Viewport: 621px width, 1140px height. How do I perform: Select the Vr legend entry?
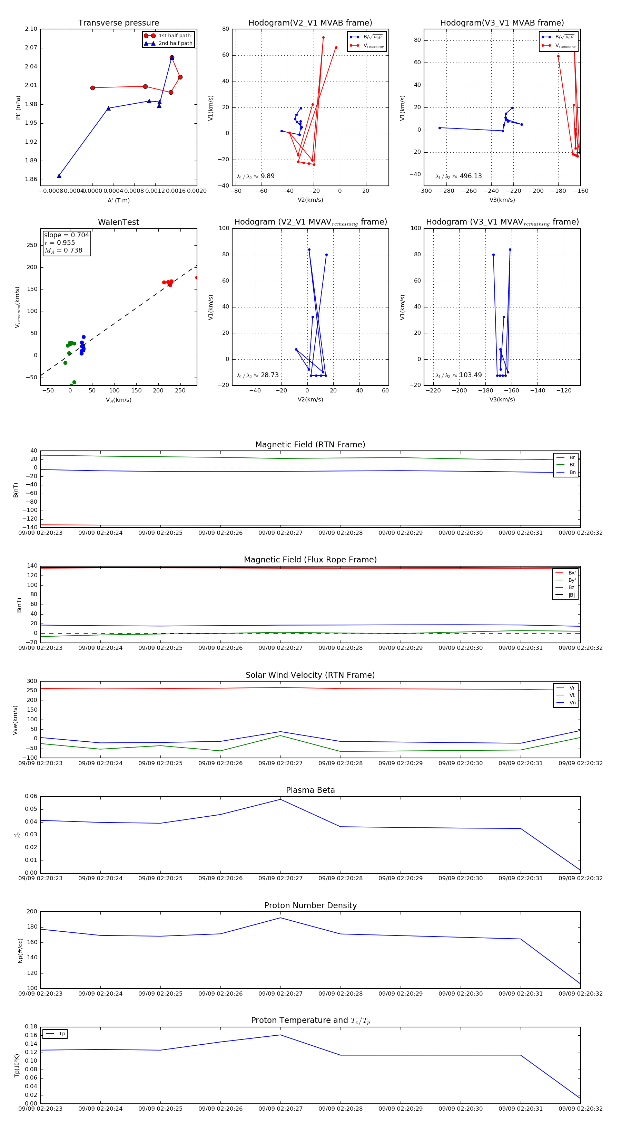pos(566,688)
